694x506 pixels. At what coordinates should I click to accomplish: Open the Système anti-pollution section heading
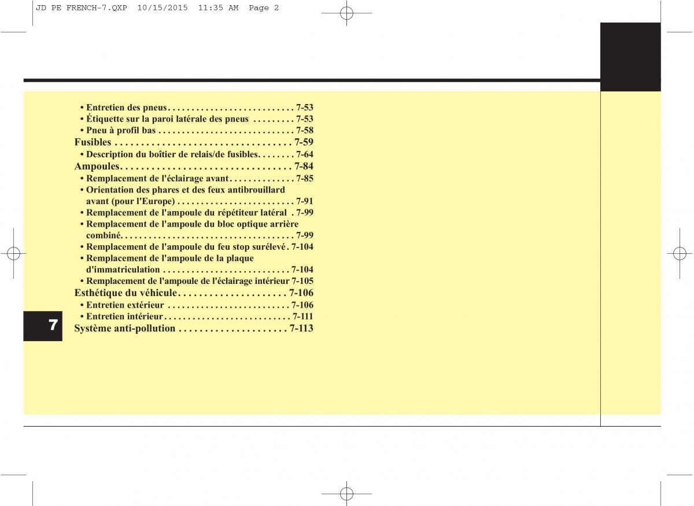click(x=194, y=328)
